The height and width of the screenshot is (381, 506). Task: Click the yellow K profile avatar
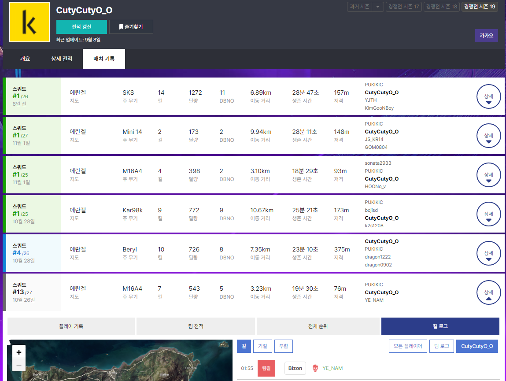tap(30, 22)
